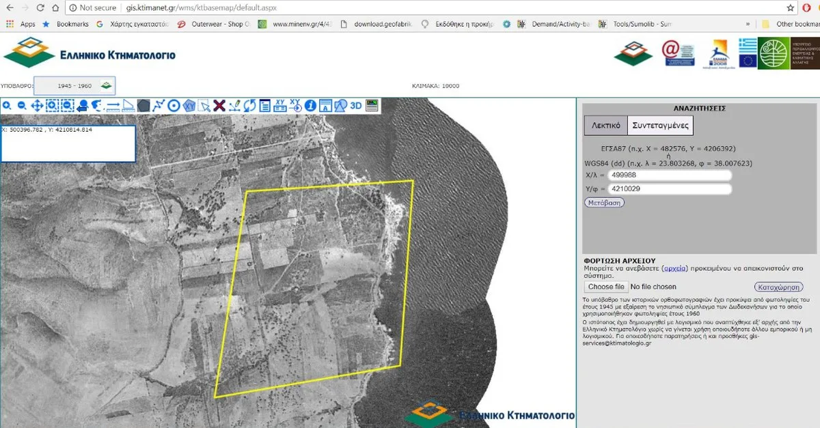Select the draw circle point tool
820x428 pixels.
click(174, 105)
